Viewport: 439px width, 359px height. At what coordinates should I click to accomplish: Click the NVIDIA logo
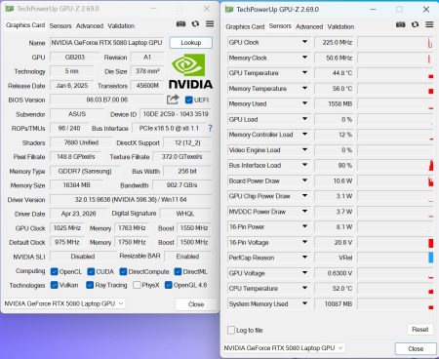click(190, 71)
